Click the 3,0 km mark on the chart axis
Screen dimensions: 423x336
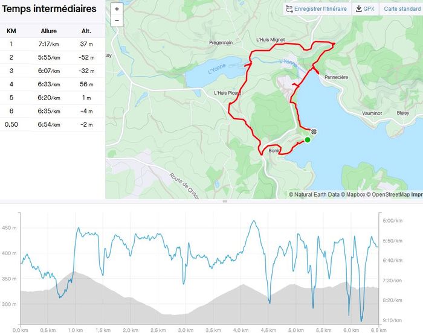[185, 330]
